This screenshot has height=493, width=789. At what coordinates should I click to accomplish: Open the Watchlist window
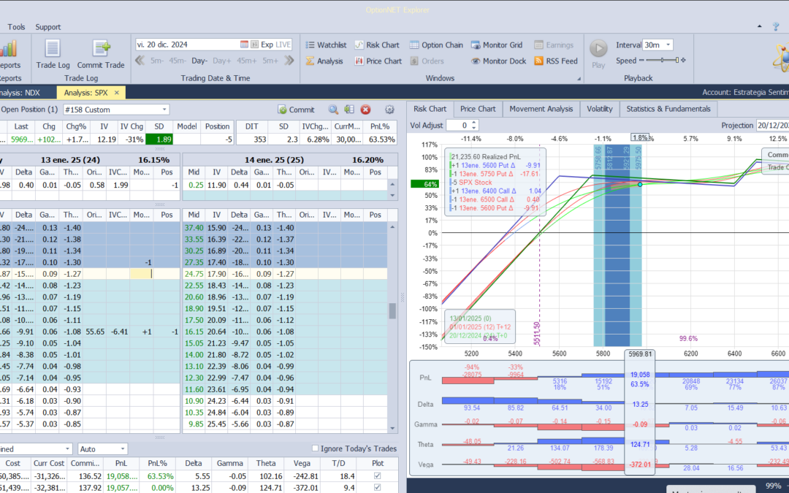pyautogui.click(x=326, y=45)
